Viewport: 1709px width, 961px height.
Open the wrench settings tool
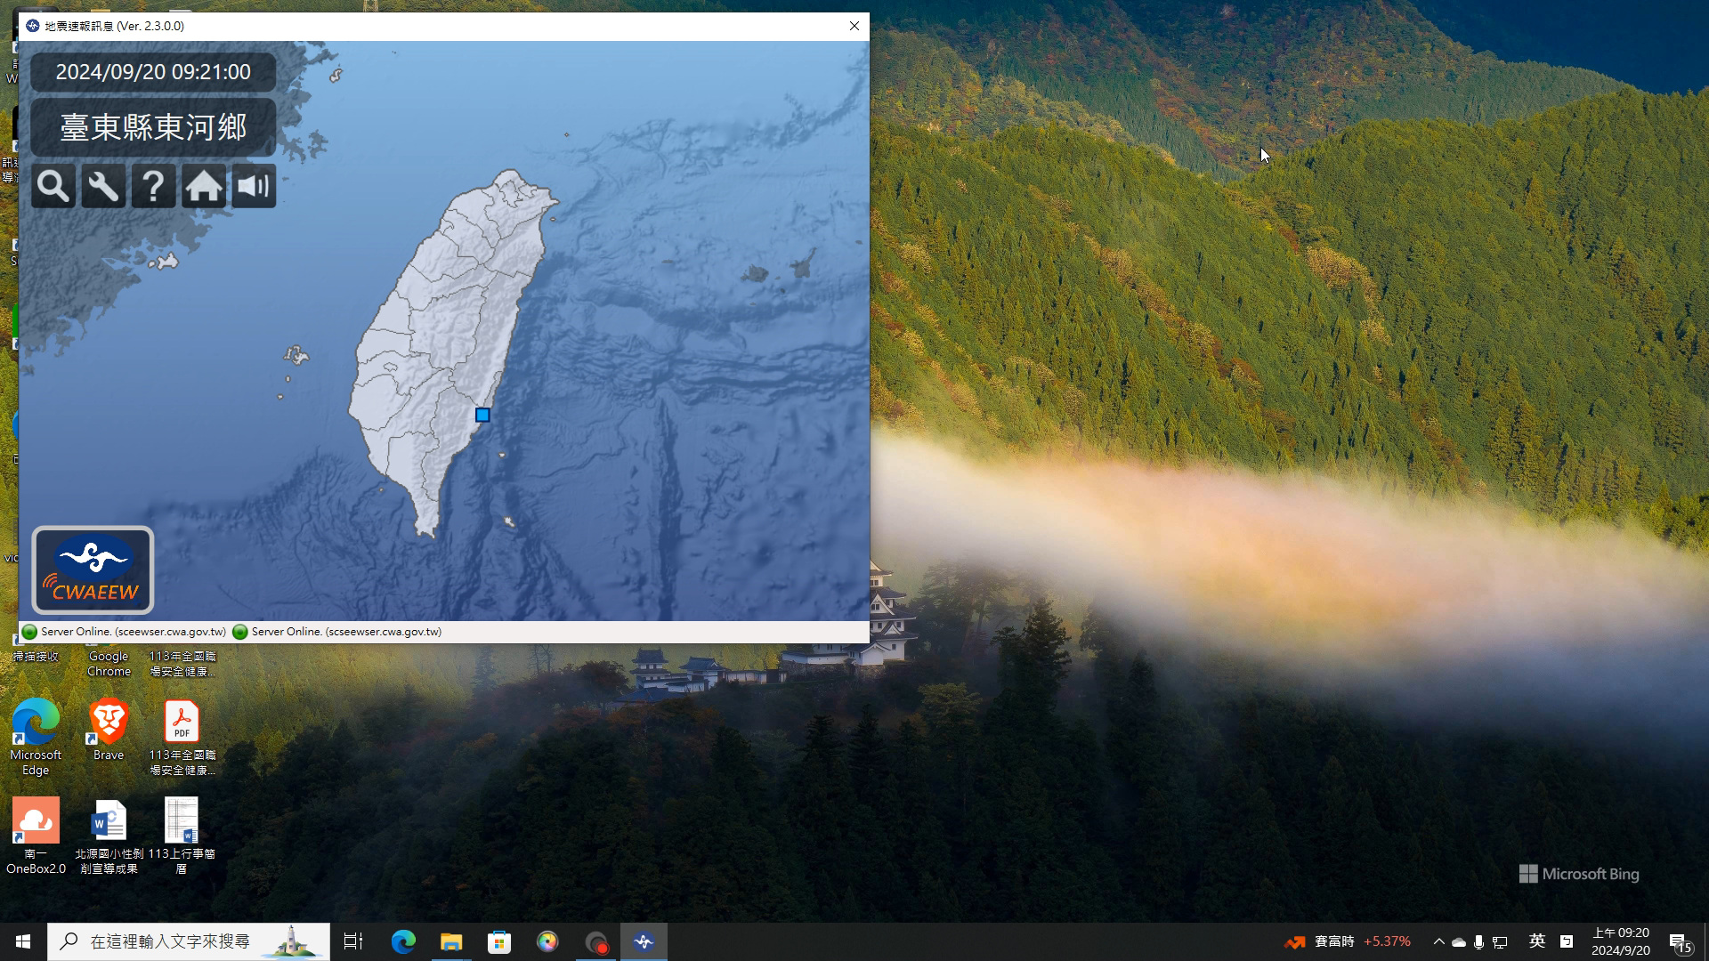(103, 187)
